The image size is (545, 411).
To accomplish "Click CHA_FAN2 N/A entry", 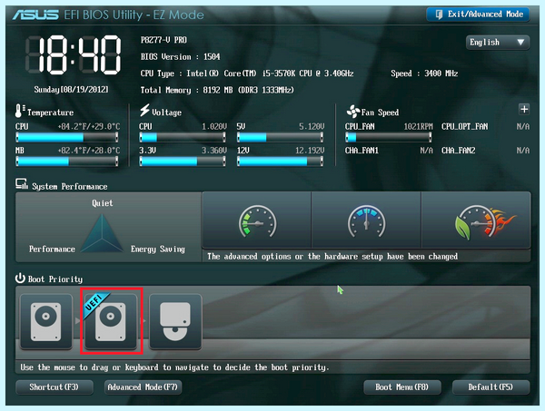I will pyautogui.click(x=485, y=151).
